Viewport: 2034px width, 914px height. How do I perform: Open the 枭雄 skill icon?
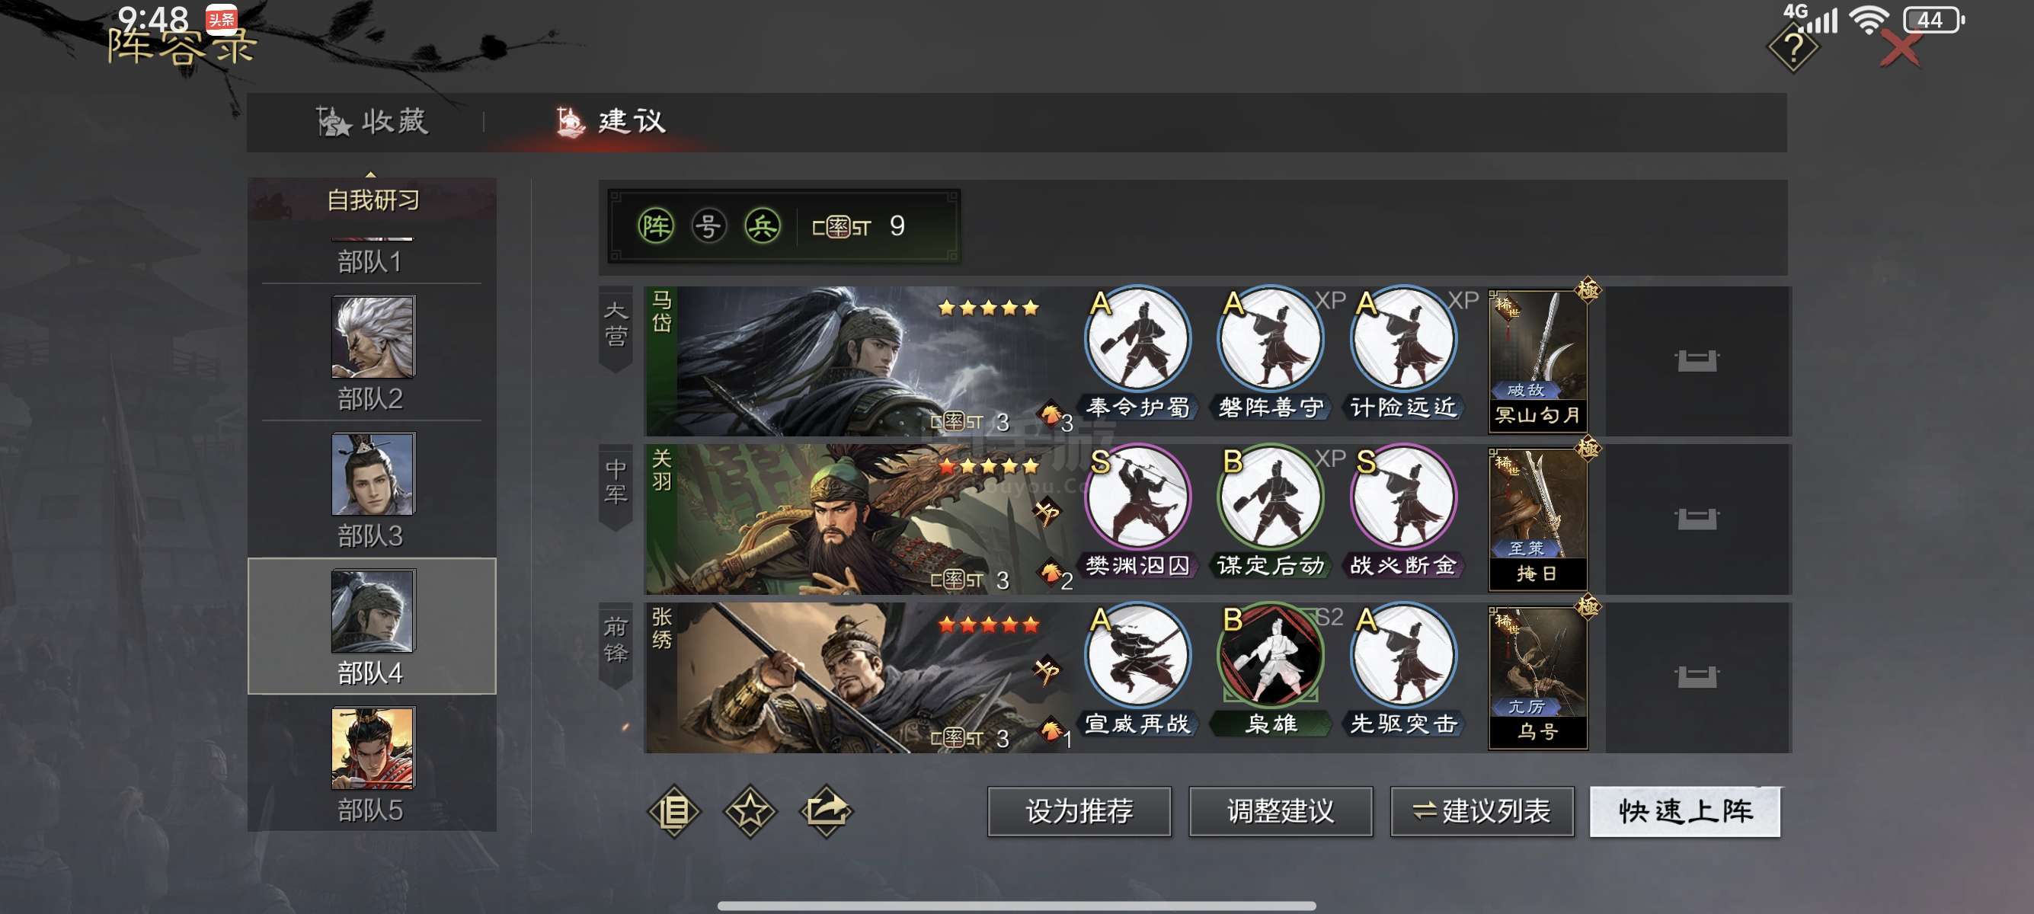tap(1271, 655)
